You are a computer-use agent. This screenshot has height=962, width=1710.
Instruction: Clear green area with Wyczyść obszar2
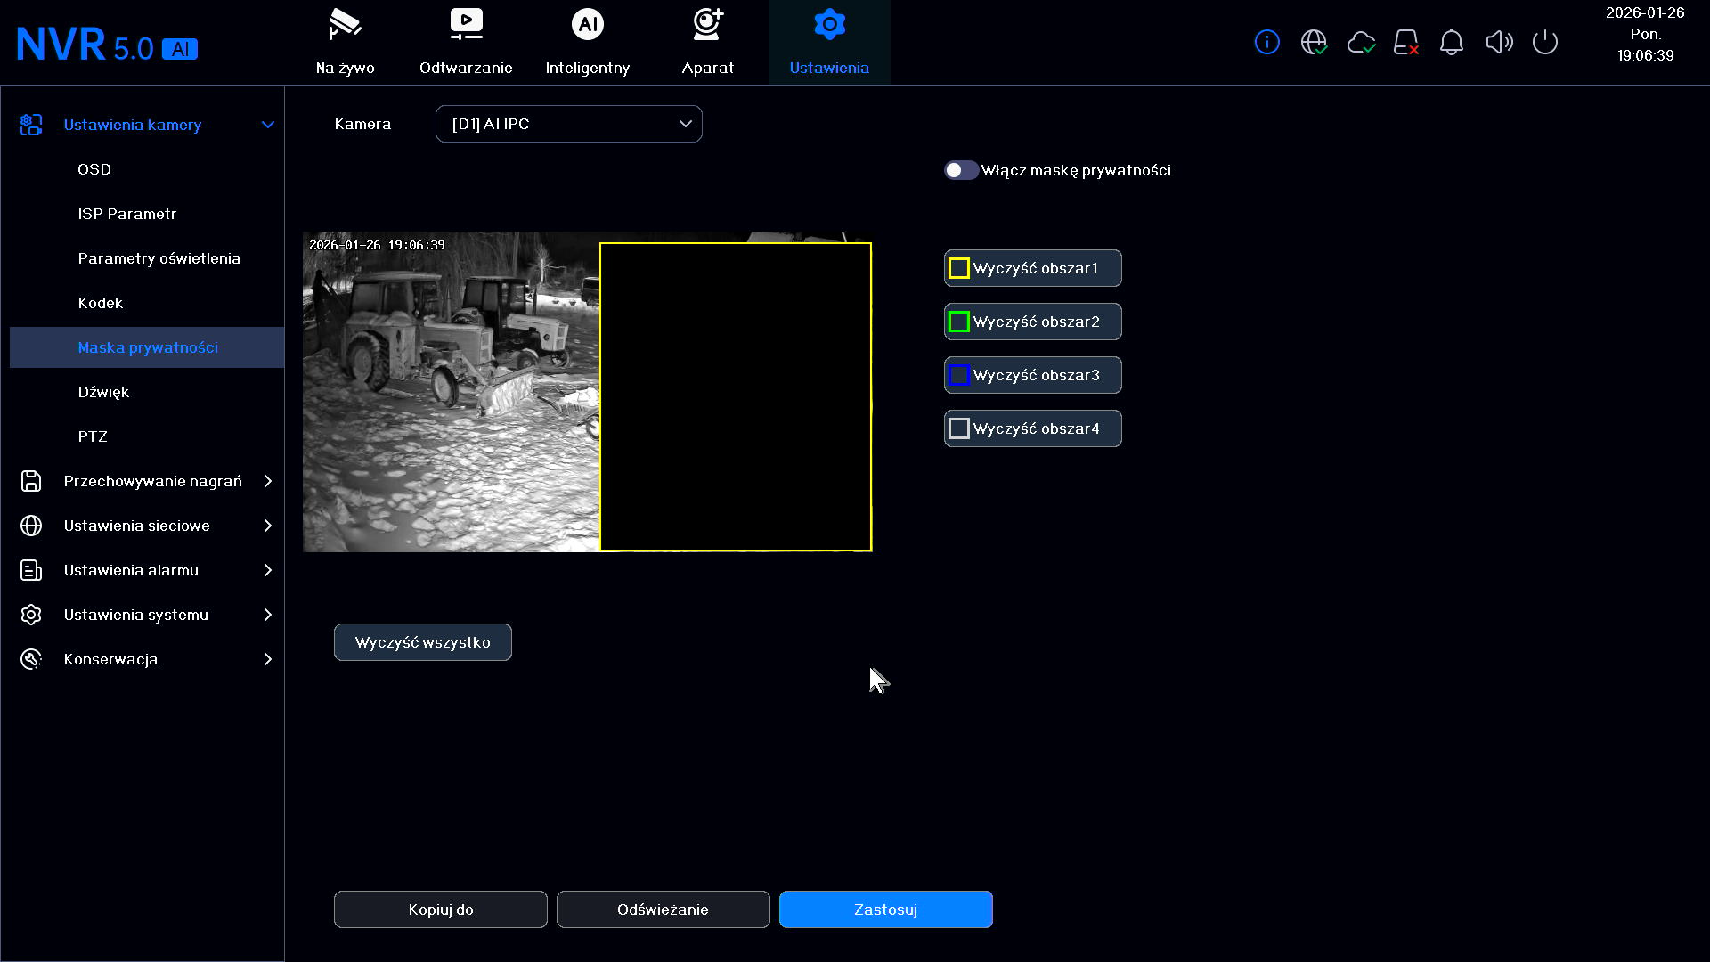click(x=1032, y=322)
